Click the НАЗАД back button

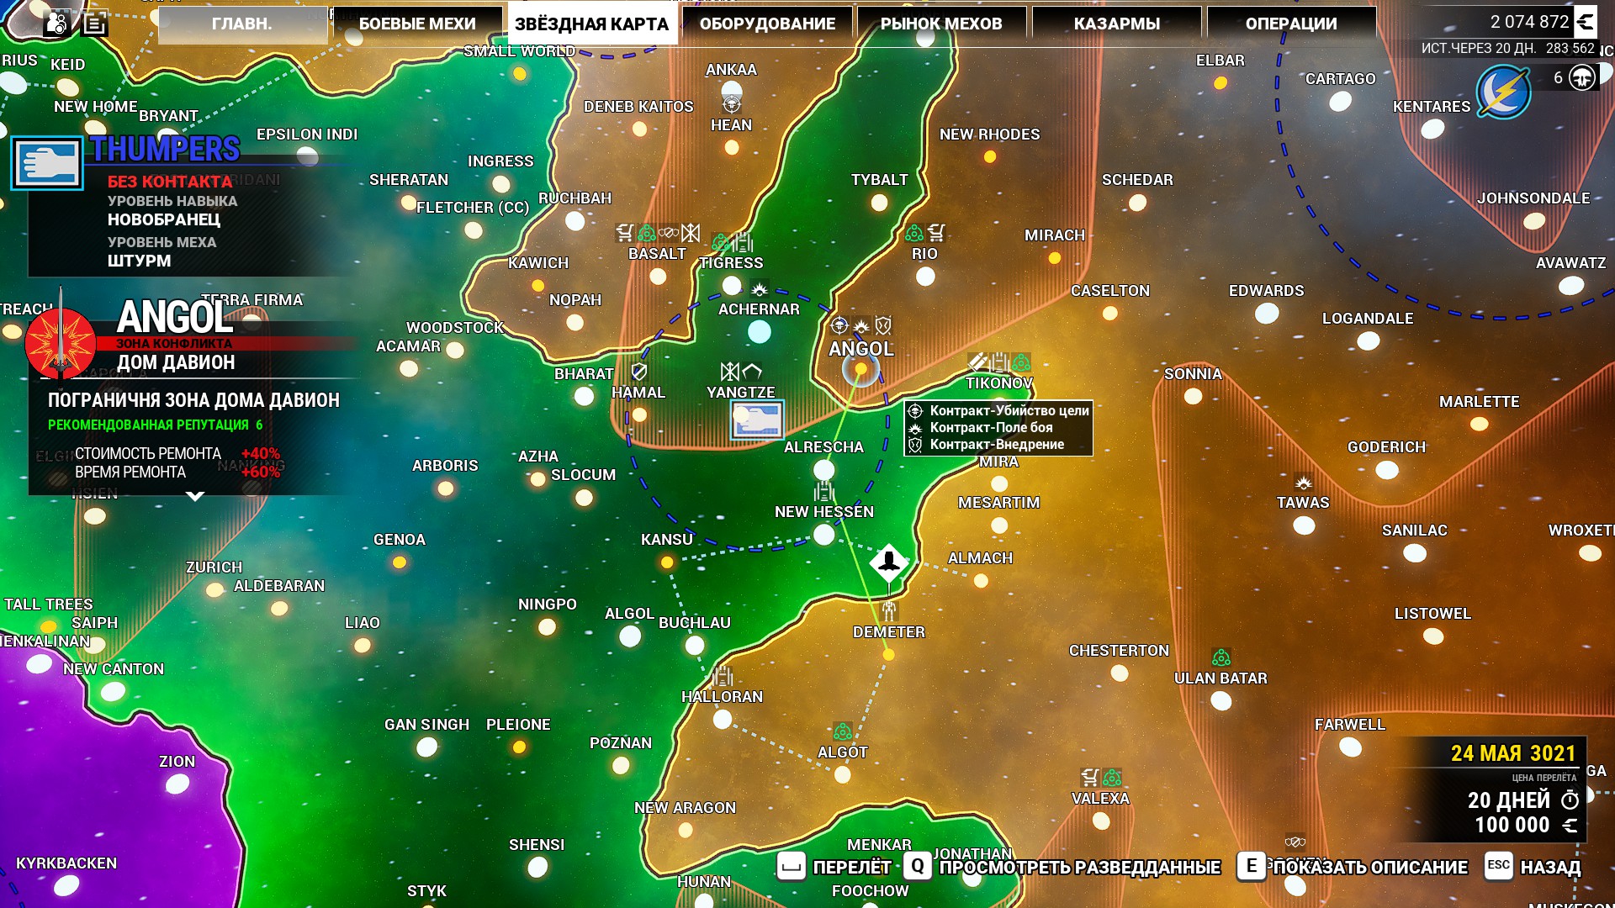(x=1533, y=867)
